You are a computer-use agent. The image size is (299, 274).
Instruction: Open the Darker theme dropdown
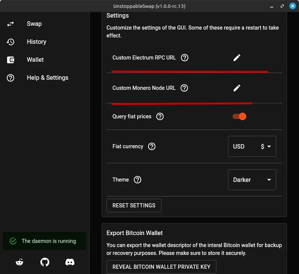(252, 180)
